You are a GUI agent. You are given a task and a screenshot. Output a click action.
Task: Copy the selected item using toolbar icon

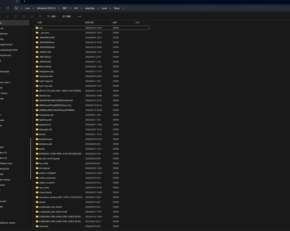coord(8,16)
